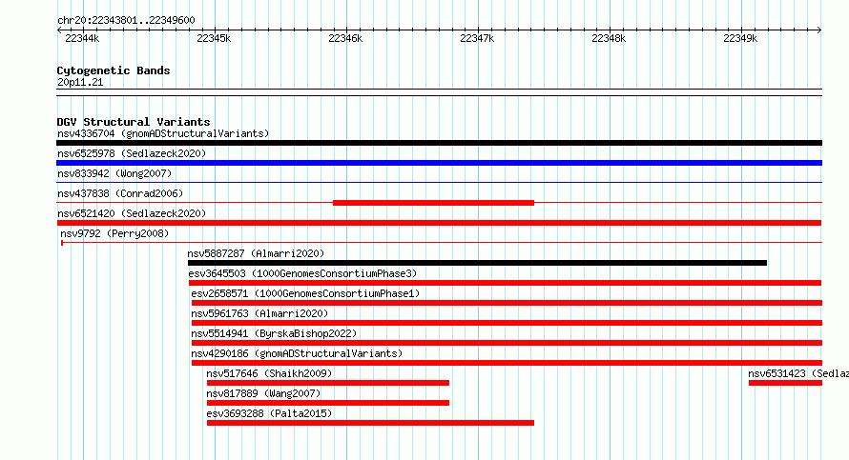Viewport: 849px width, 460px height.
Task: Click the 20p11.21 band label
Action: tap(80, 82)
